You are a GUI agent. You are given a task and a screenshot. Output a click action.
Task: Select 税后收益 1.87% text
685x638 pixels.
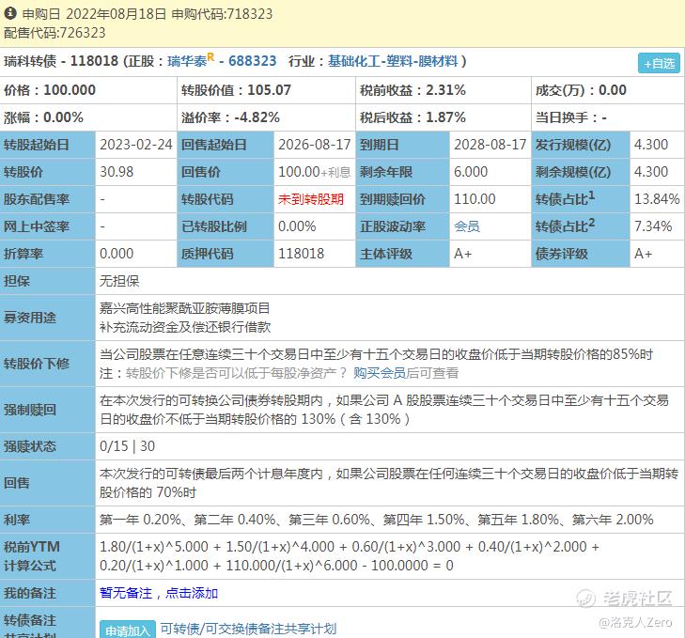tap(413, 117)
